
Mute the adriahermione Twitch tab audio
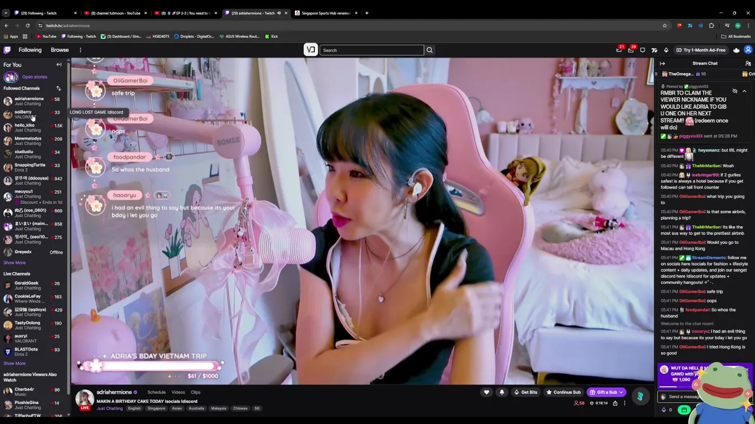(279, 13)
